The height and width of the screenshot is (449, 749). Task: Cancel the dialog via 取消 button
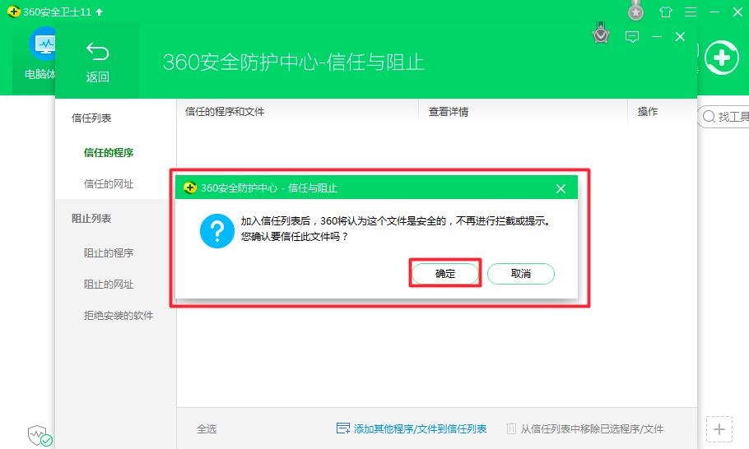click(x=521, y=273)
